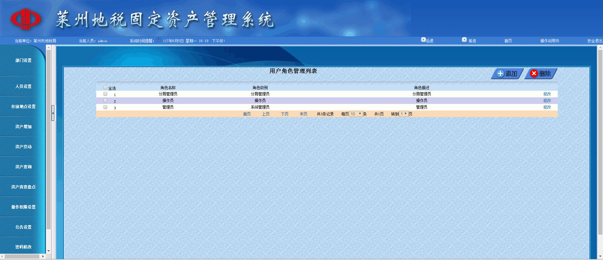This screenshot has width=603, height=260.
Task: Click 安全退出 to log out
Action: coord(595,41)
